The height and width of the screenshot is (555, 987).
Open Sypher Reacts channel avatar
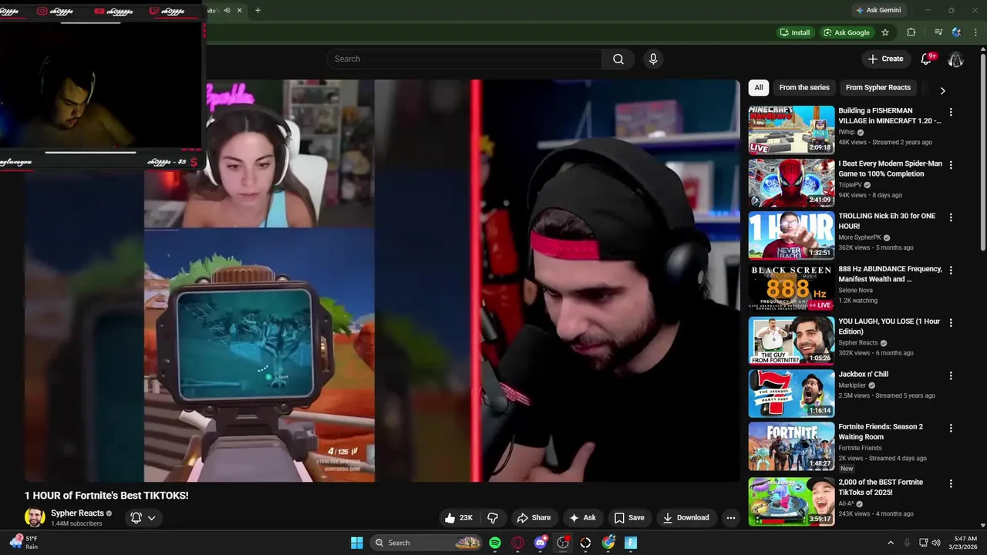35,517
